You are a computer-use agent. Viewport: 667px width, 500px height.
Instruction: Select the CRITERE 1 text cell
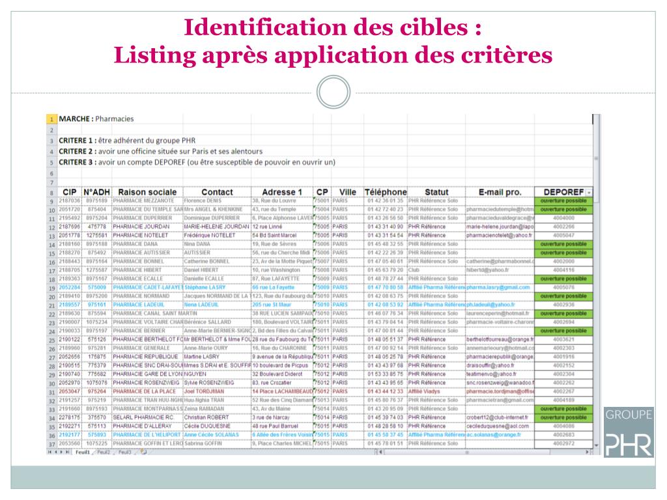pos(127,141)
